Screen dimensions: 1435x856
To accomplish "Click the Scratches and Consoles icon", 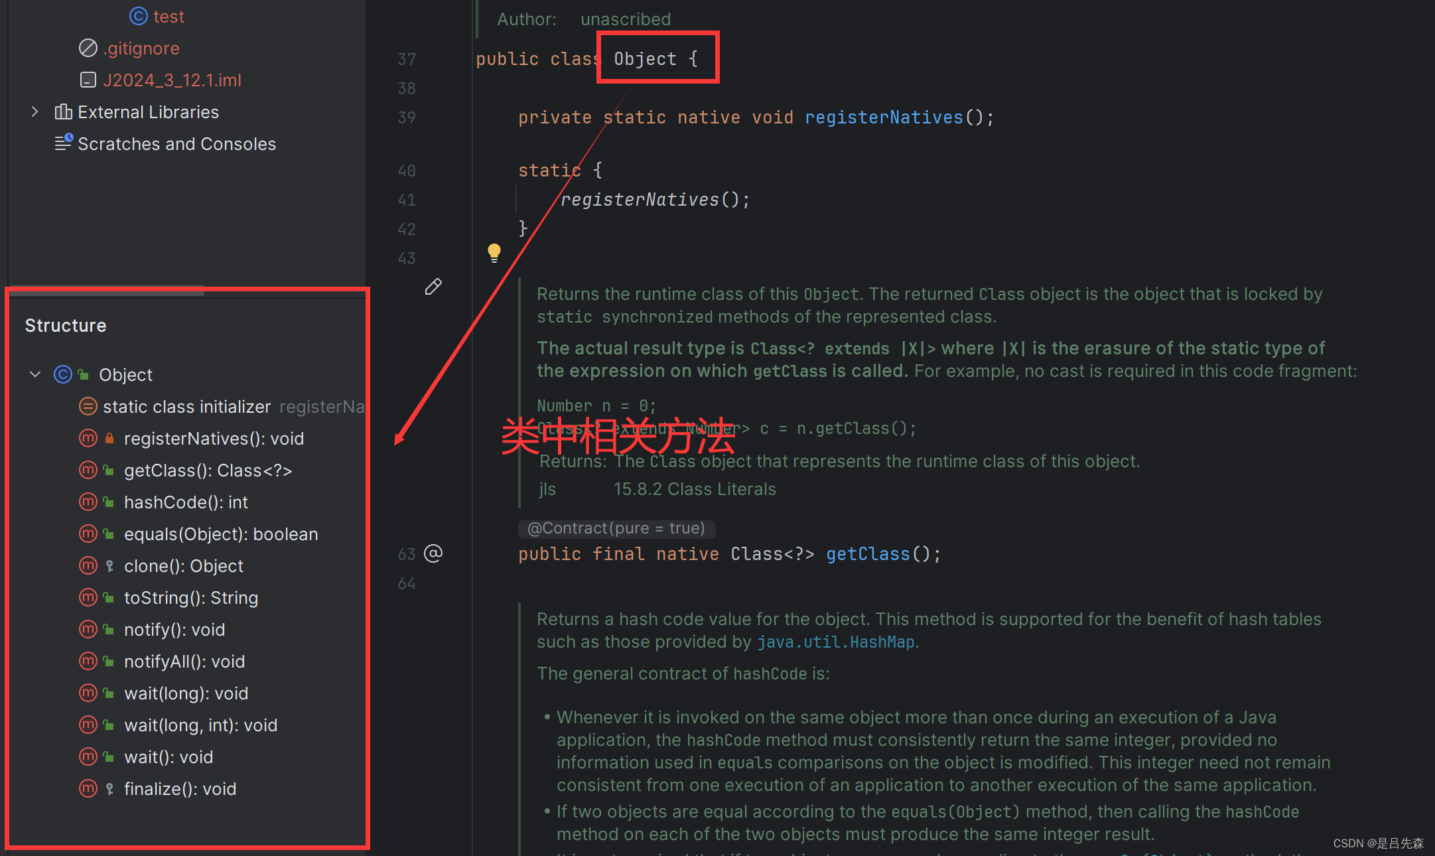I will (64, 143).
